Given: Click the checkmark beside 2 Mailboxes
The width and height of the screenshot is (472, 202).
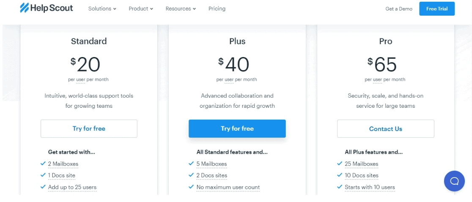Looking at the screenshot, I should click(x=43, y=164).
